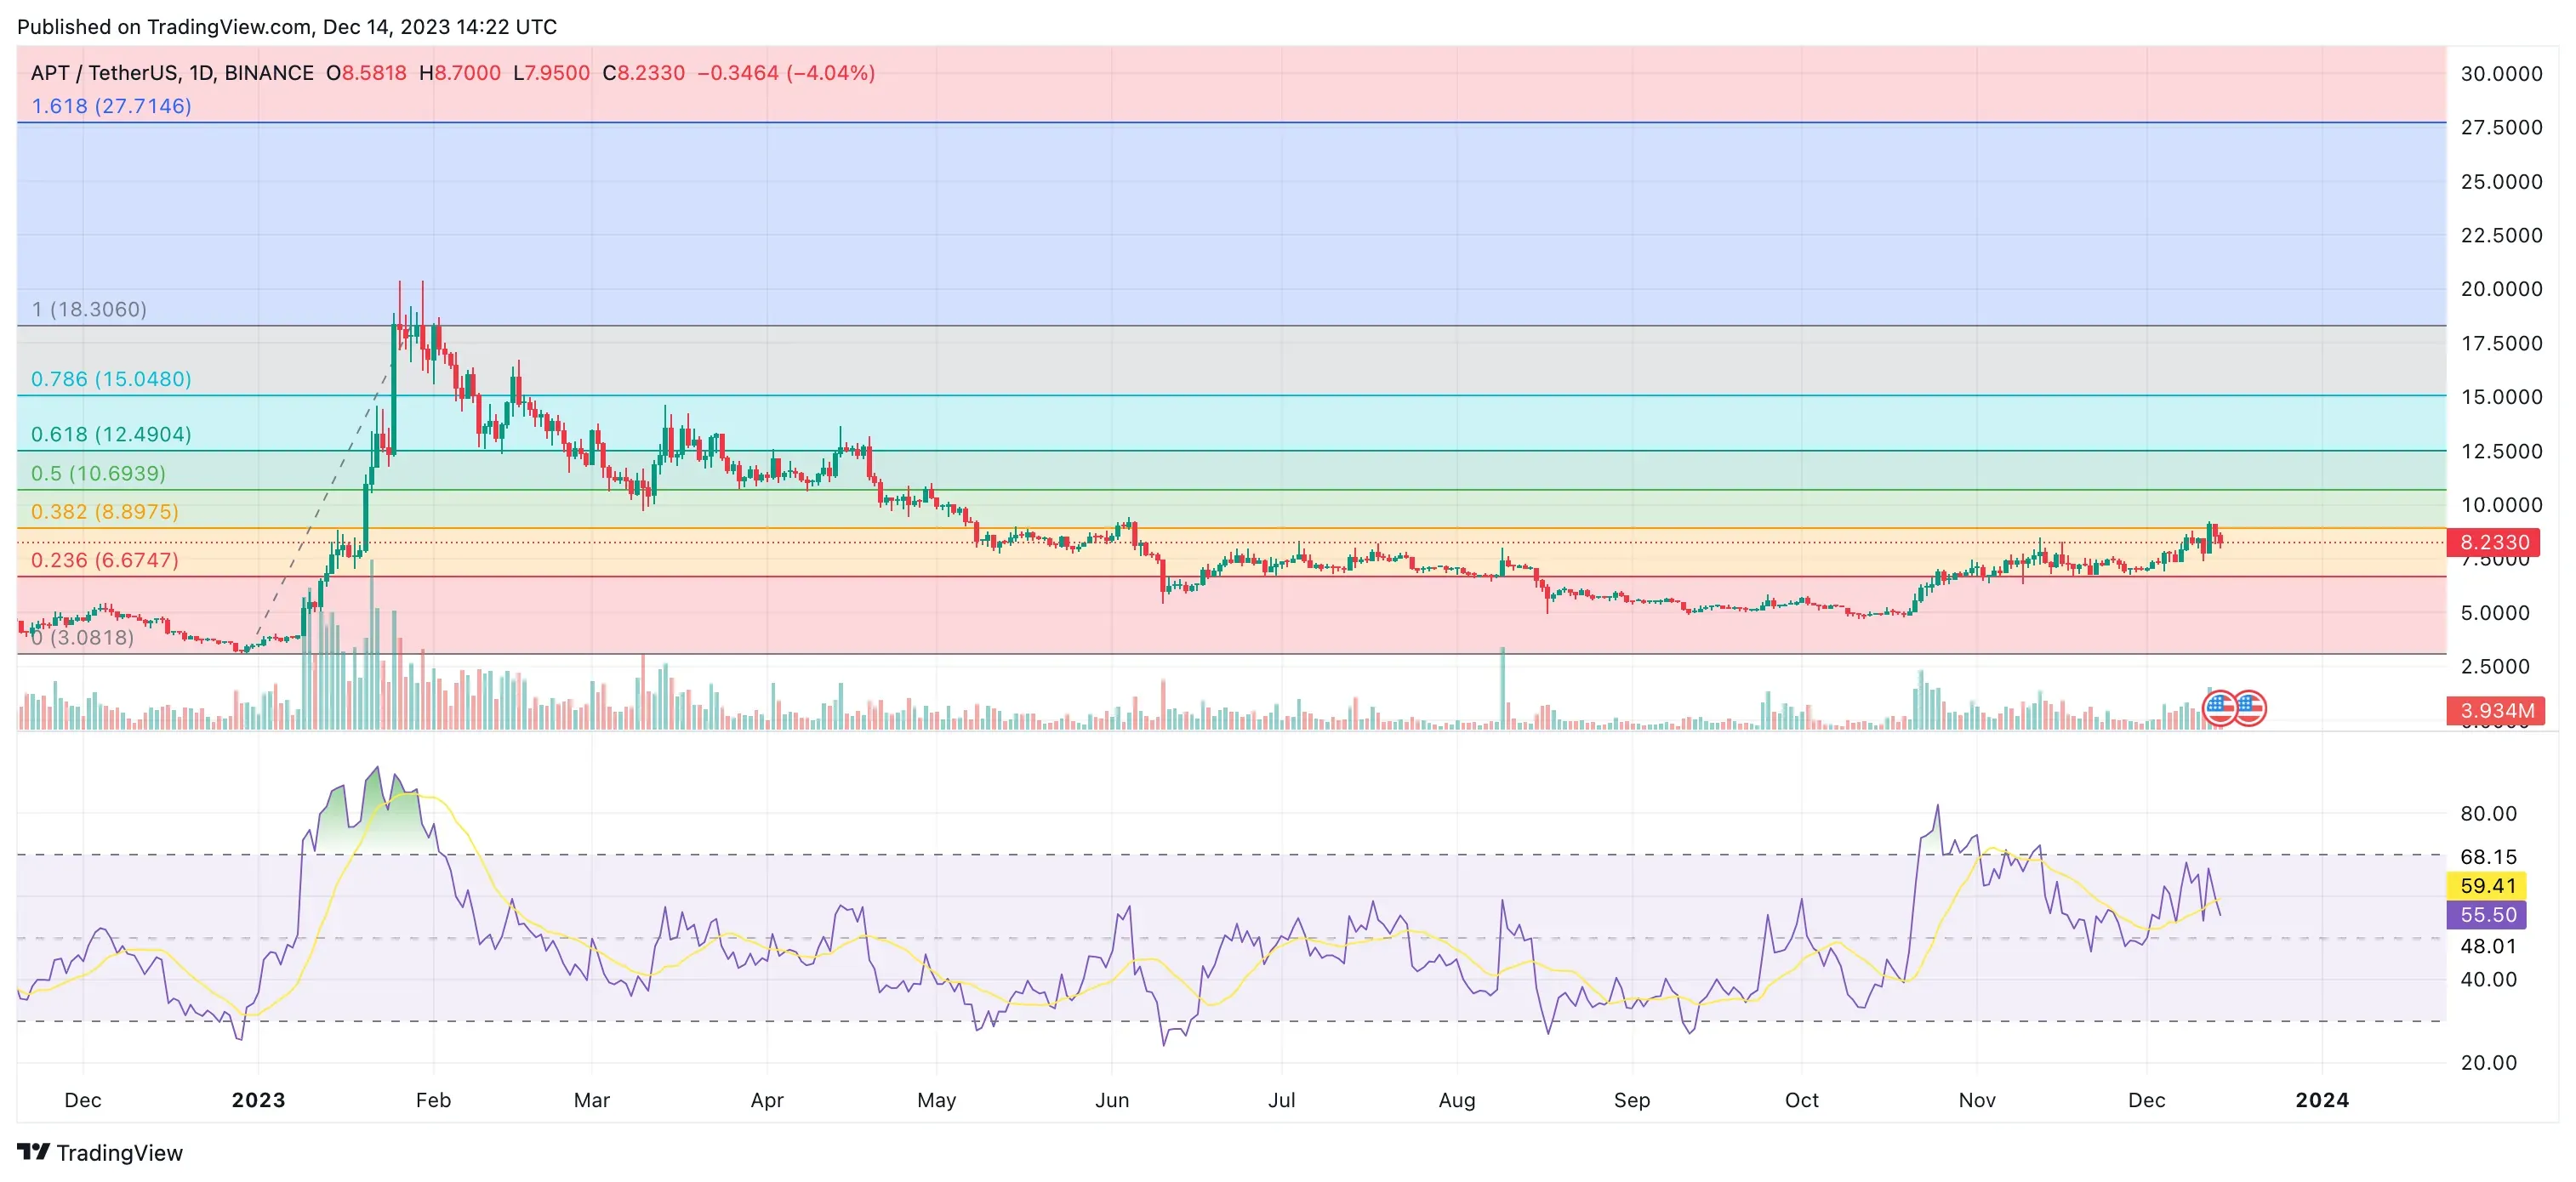Viewport: 2576px width, 1182px height.
Task: Click the TradingView logo icon
Action: coord(34,1152)
